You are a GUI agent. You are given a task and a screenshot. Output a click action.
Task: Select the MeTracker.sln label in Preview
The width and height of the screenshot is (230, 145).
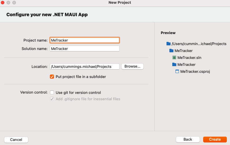coord(189,57)
